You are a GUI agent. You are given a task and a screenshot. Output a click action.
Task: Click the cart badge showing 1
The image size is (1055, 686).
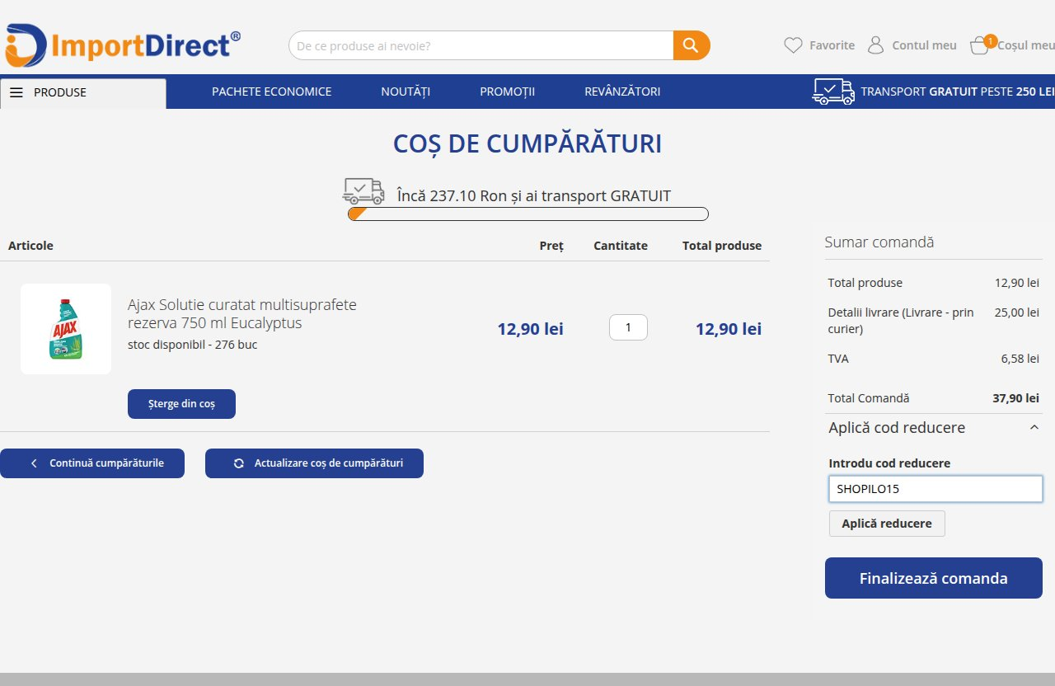point(991,40)
